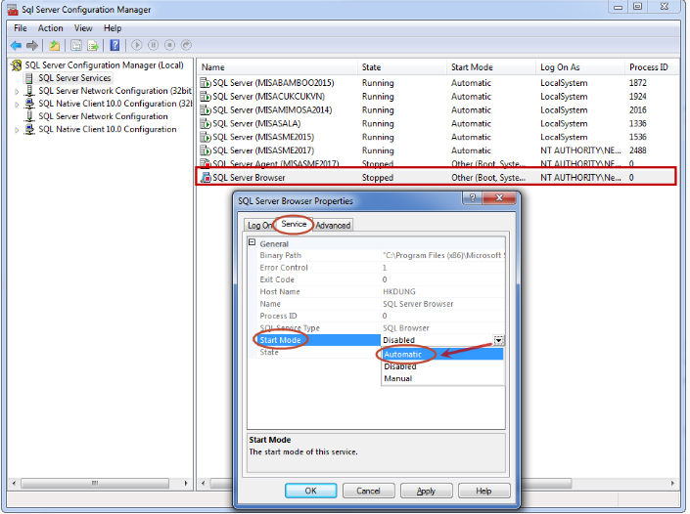Screen dimensions: 690x514
Task: Choose Disabled in the Start Mode list
Action: (x=442, y=366)
